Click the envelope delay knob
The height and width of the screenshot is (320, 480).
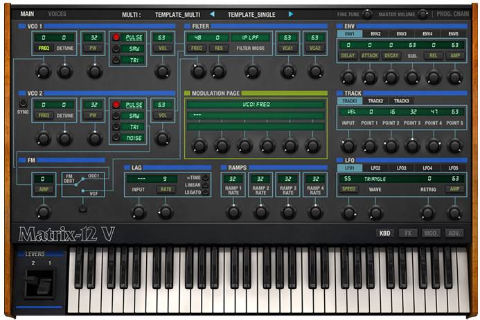[x=348, y=77]
